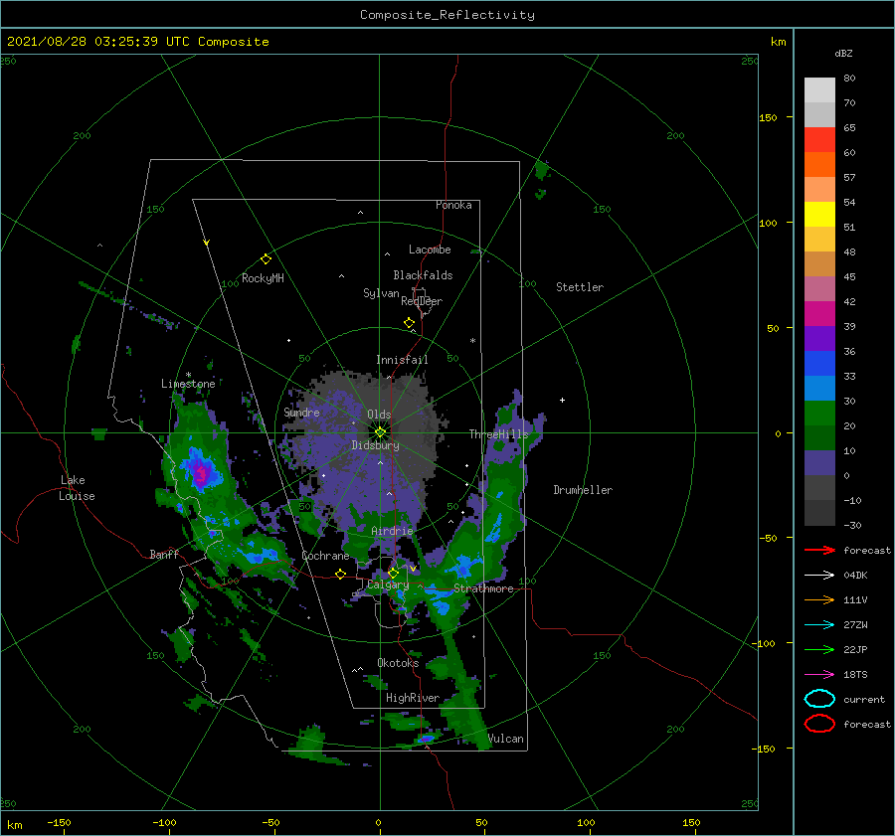Viewport: 895px width, 836px height.
Task: Click the Ponoka city label
Action: 453,205
